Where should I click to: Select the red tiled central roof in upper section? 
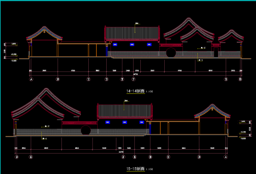click(132, 33)
